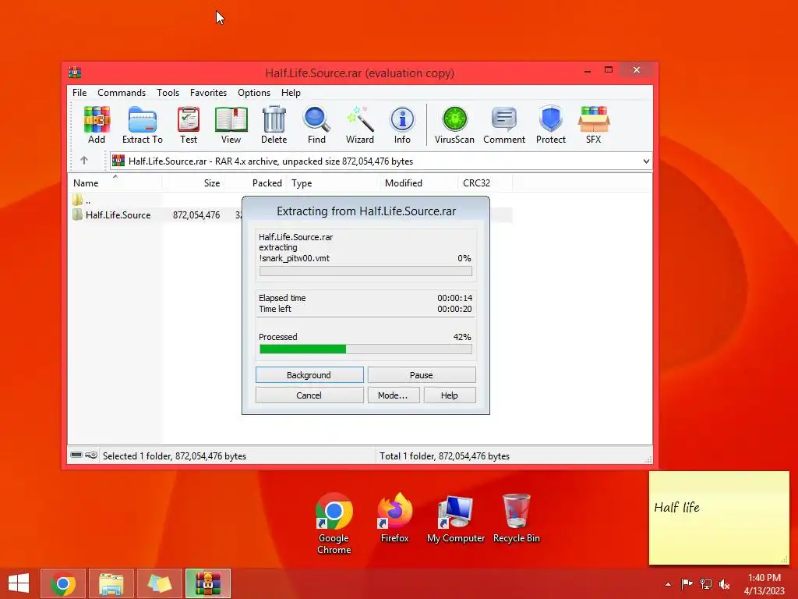Screen dimensions: 798x599
Task: Pause the extraction
Action: click(422, 375)
